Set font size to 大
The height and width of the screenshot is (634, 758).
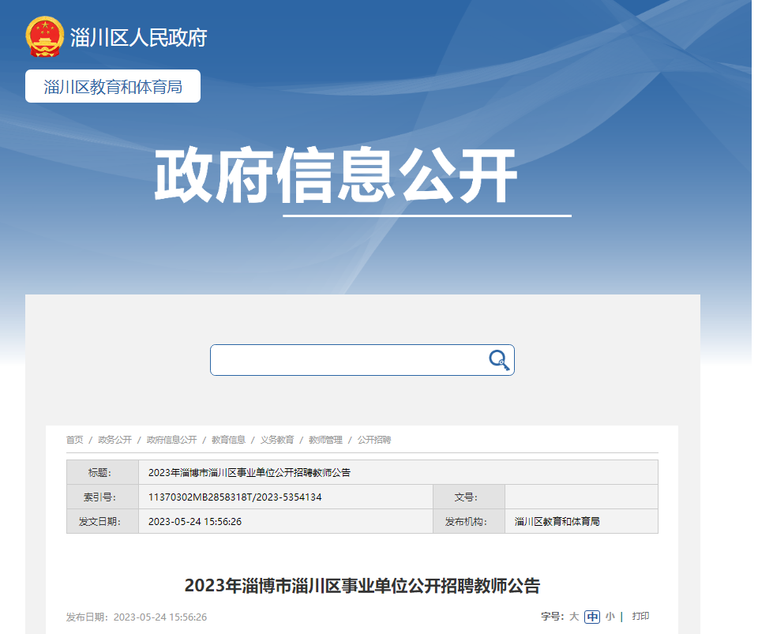click(x=574, y=617)
